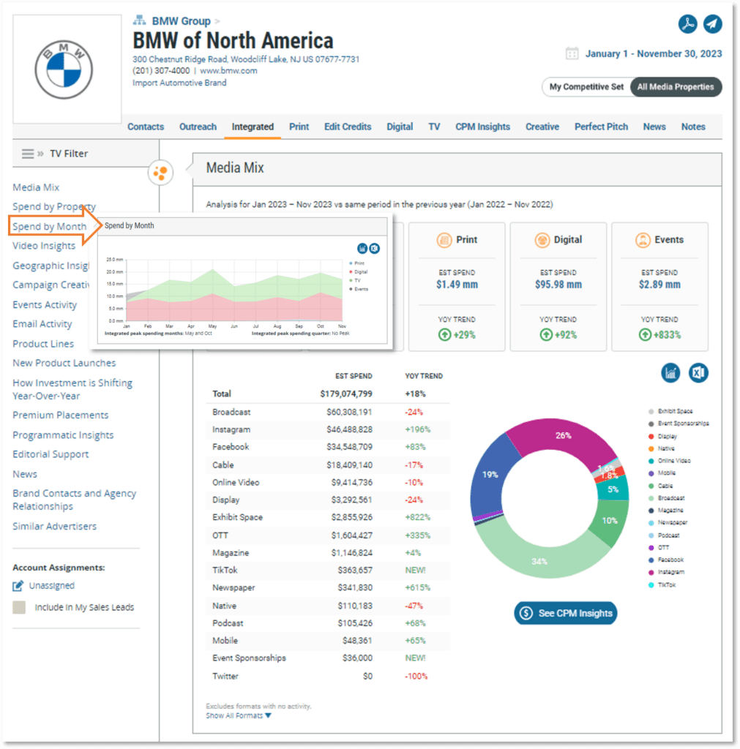This screenshot has width=740, height=749.
Task: Click the Events YOY trend up arrow
Action: [646, 335]
